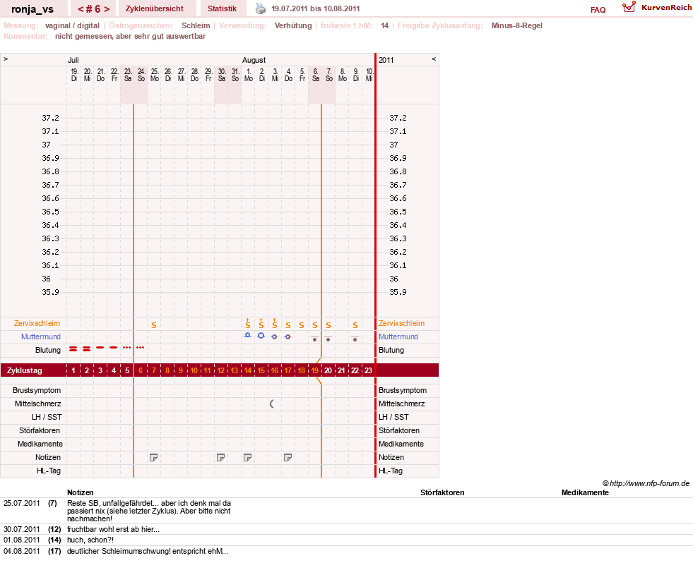
Task: Go to previous cycle with arrow before #6
Action: [81, 9]
